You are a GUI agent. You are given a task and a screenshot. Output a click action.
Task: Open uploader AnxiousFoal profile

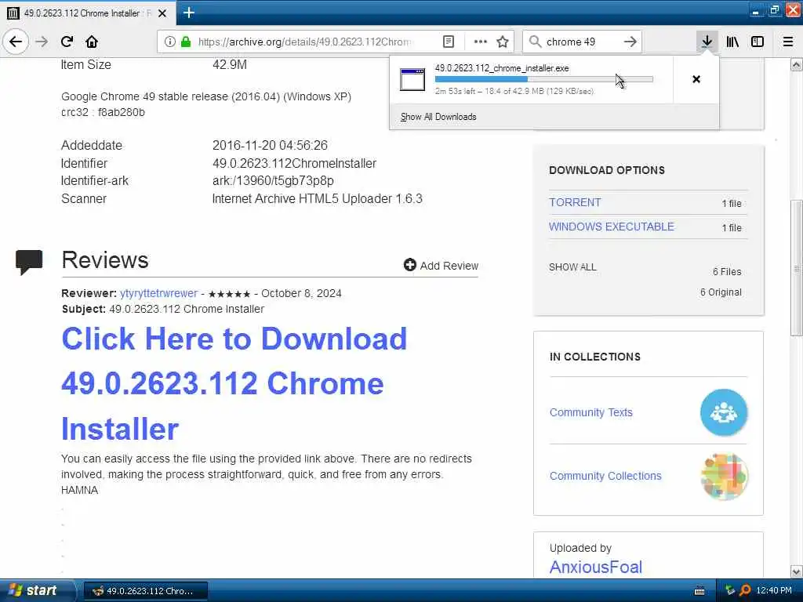(x=596, y=568)
